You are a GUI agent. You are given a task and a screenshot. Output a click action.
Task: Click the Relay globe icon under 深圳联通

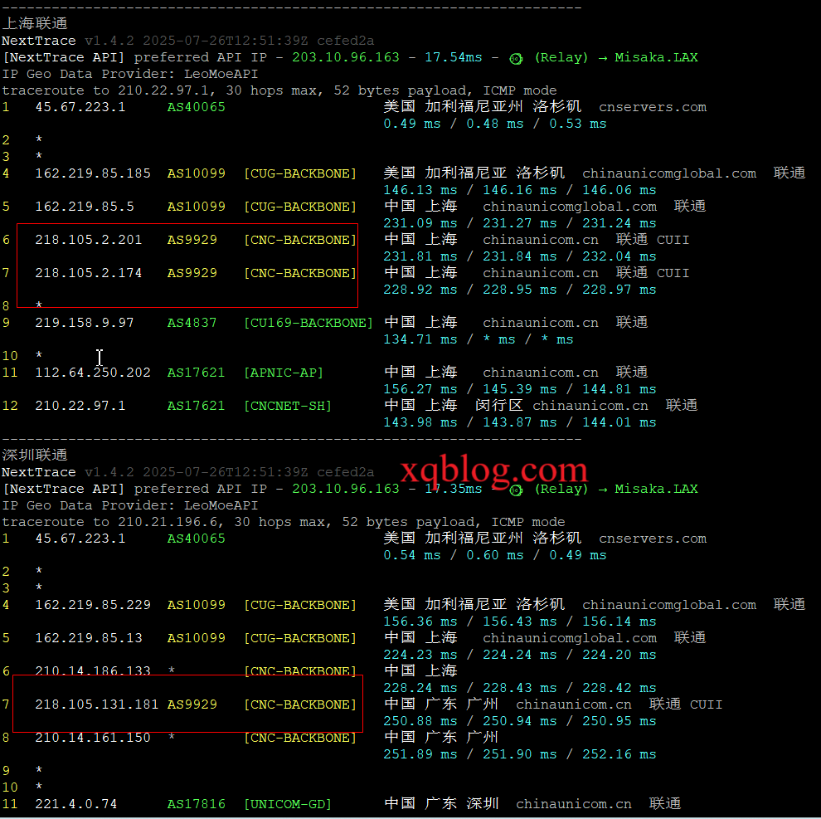pyautogui.click(x=516, y=490)
